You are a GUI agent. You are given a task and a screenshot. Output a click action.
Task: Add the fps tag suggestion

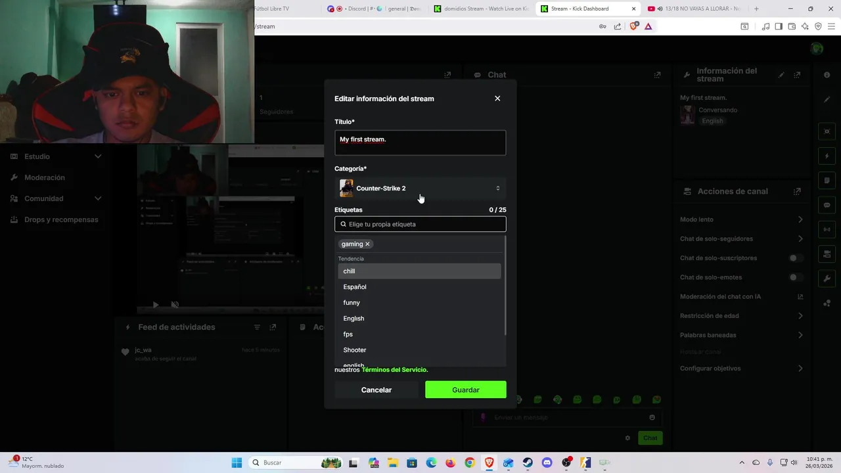[x=419, y=334]
